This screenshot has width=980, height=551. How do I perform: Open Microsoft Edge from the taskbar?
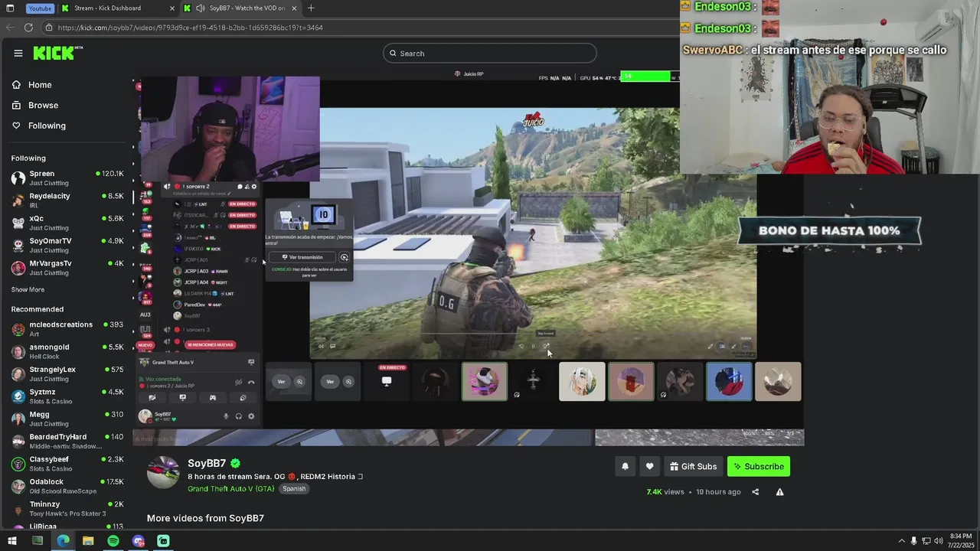coord(63,541)
